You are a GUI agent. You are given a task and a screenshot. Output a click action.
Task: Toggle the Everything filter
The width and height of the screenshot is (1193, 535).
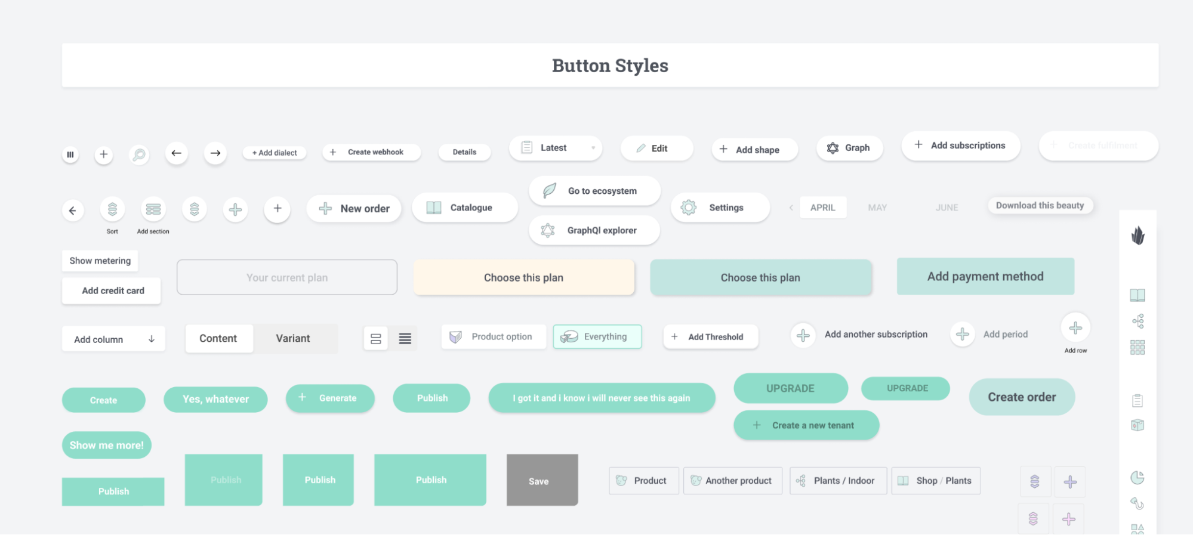597,336
